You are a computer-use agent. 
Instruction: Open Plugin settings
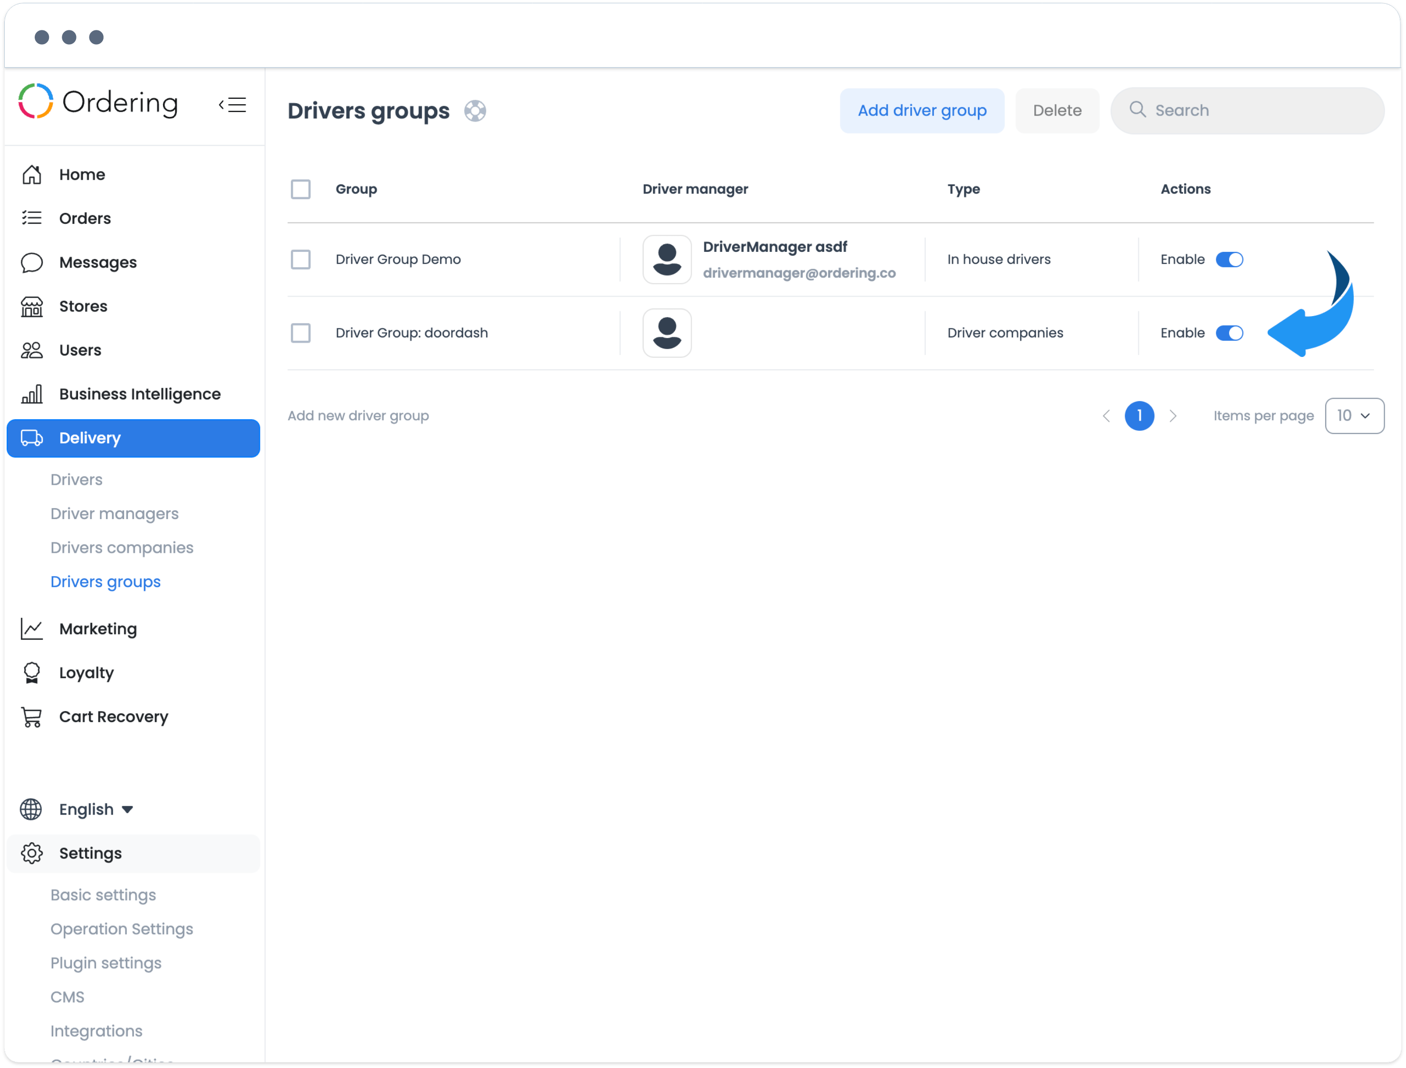[x=106, y=962]
